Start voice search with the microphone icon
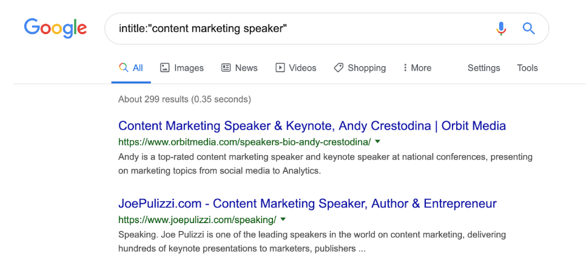 (501, 28)
